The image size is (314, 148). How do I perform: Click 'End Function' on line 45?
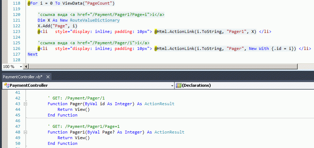(63, 115)
